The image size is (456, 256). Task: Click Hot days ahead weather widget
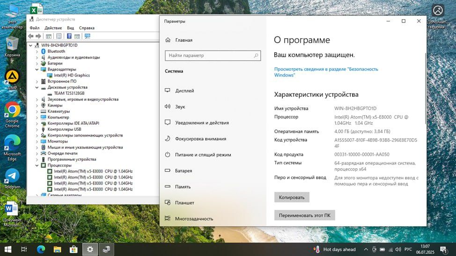tap(335, 249)
